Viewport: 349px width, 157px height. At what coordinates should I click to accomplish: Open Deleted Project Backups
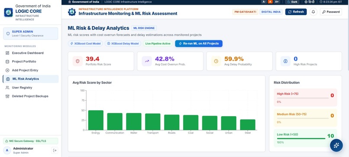tap(30, 96)
